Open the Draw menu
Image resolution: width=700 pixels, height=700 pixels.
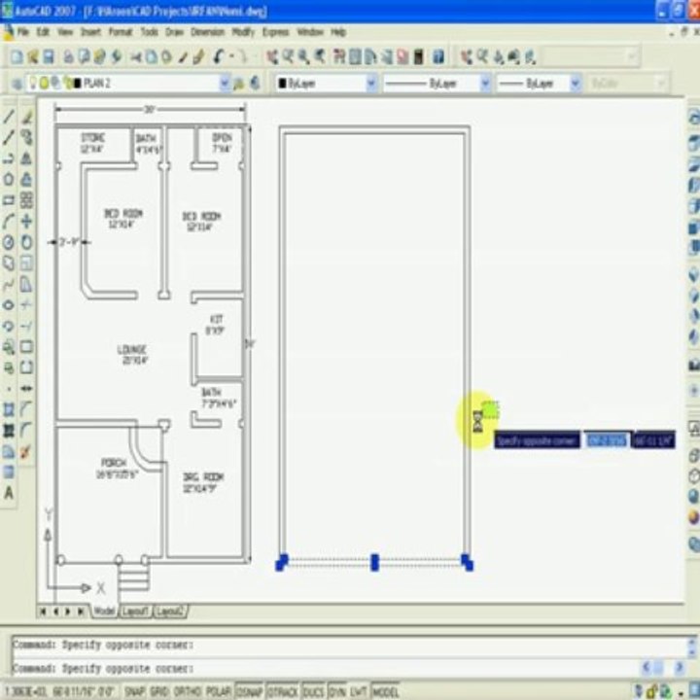(x=174, y=32)
